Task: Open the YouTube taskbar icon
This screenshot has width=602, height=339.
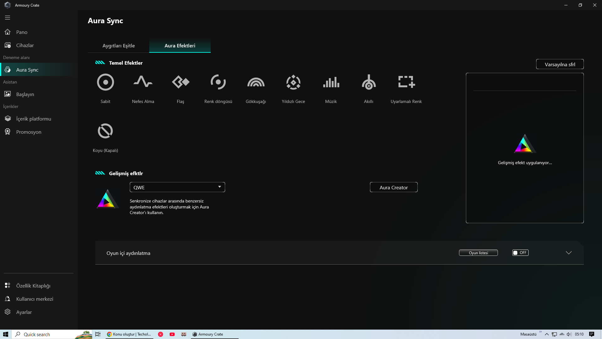Action: tap(172, 334)
